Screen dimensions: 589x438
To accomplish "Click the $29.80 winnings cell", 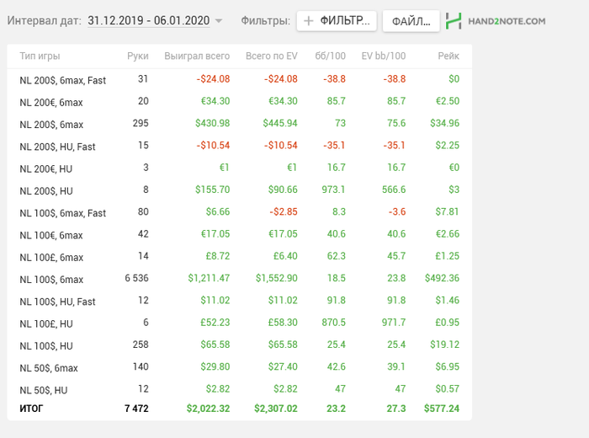I will click(x=215, y=366).
